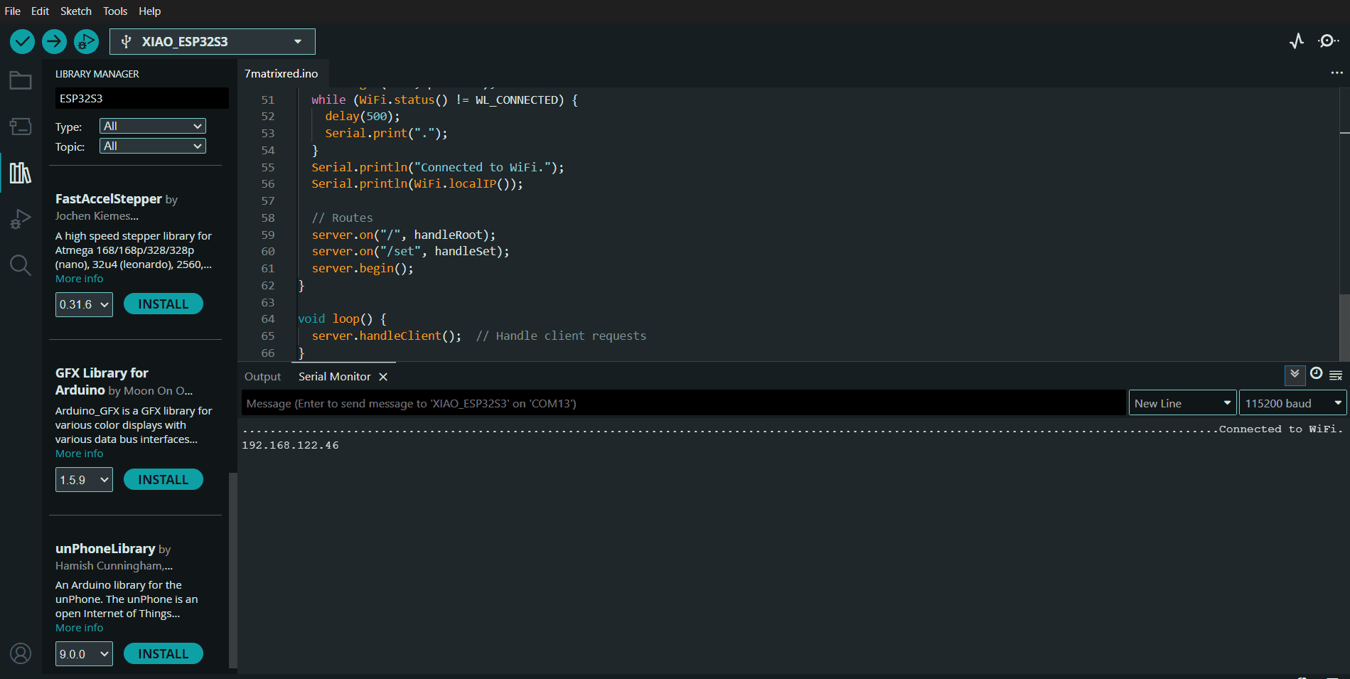Open GFX Library version 1.5.9 dropdown
Image resolution: width=1350 pixels, height=679 pixels.
point(84,480)
